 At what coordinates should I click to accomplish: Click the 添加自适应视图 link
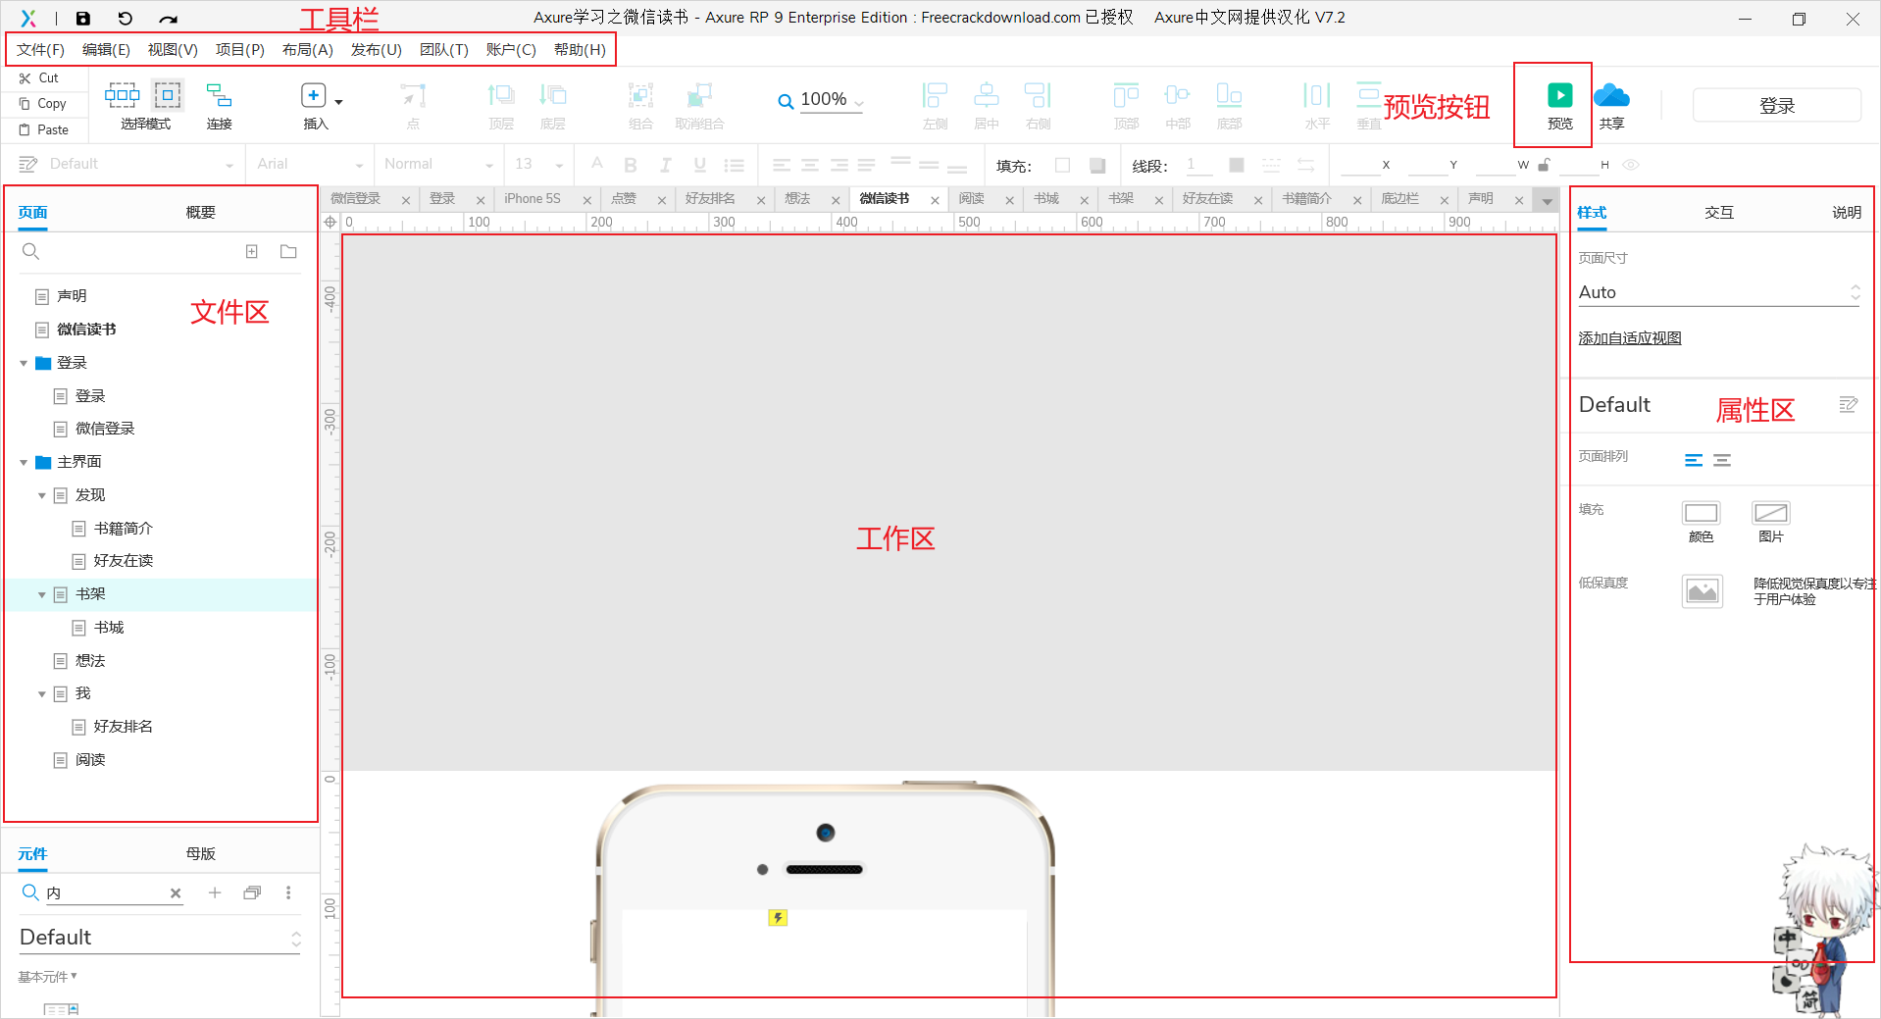tap(1630, 338)
